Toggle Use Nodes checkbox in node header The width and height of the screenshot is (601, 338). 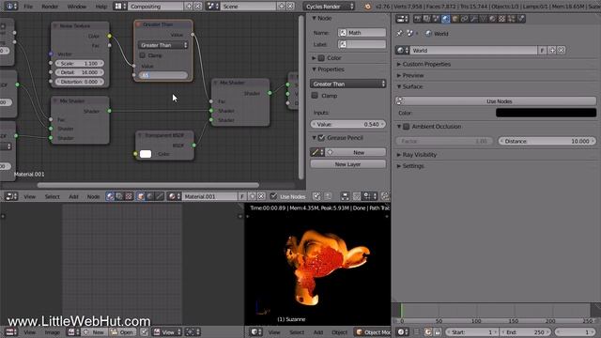(x=273, y=196)
